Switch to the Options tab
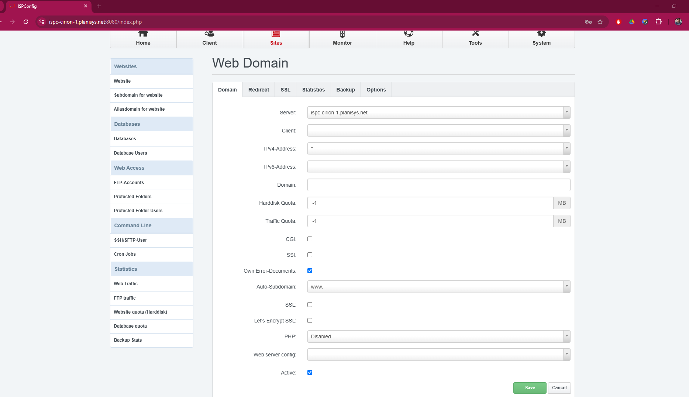 pyautogui.click(x=376, y=90)
